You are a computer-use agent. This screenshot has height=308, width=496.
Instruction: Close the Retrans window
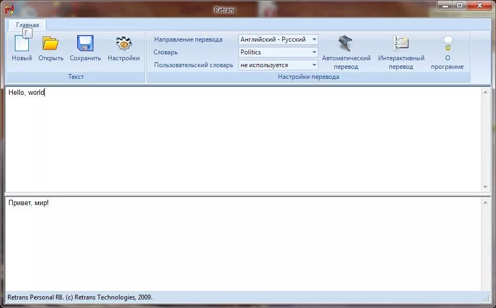point(479,5)
